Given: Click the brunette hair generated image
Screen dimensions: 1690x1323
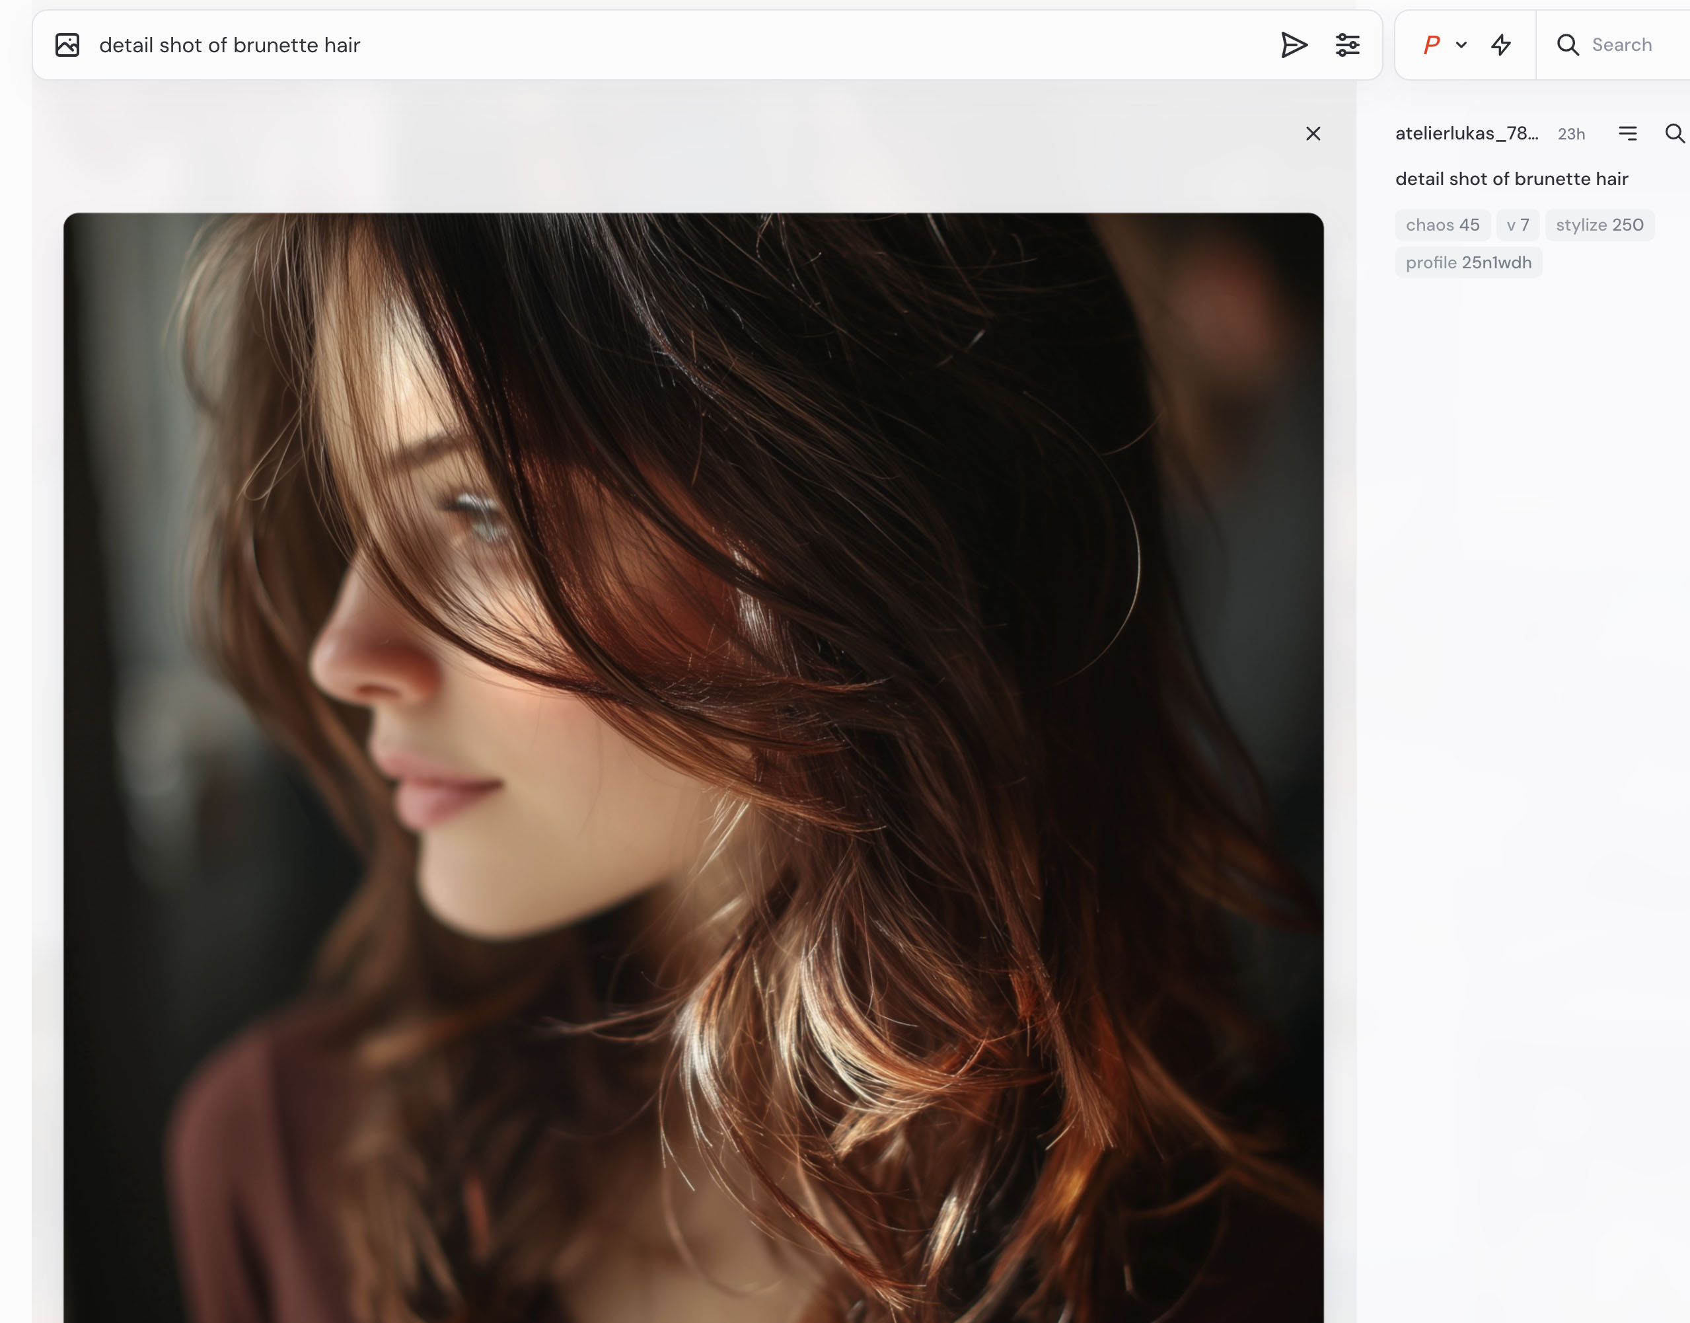Looking at the screenshot, I should (693, 767).
